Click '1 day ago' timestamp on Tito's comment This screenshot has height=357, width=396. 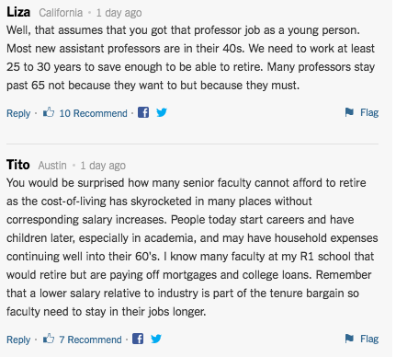click(x=103, y=166)
